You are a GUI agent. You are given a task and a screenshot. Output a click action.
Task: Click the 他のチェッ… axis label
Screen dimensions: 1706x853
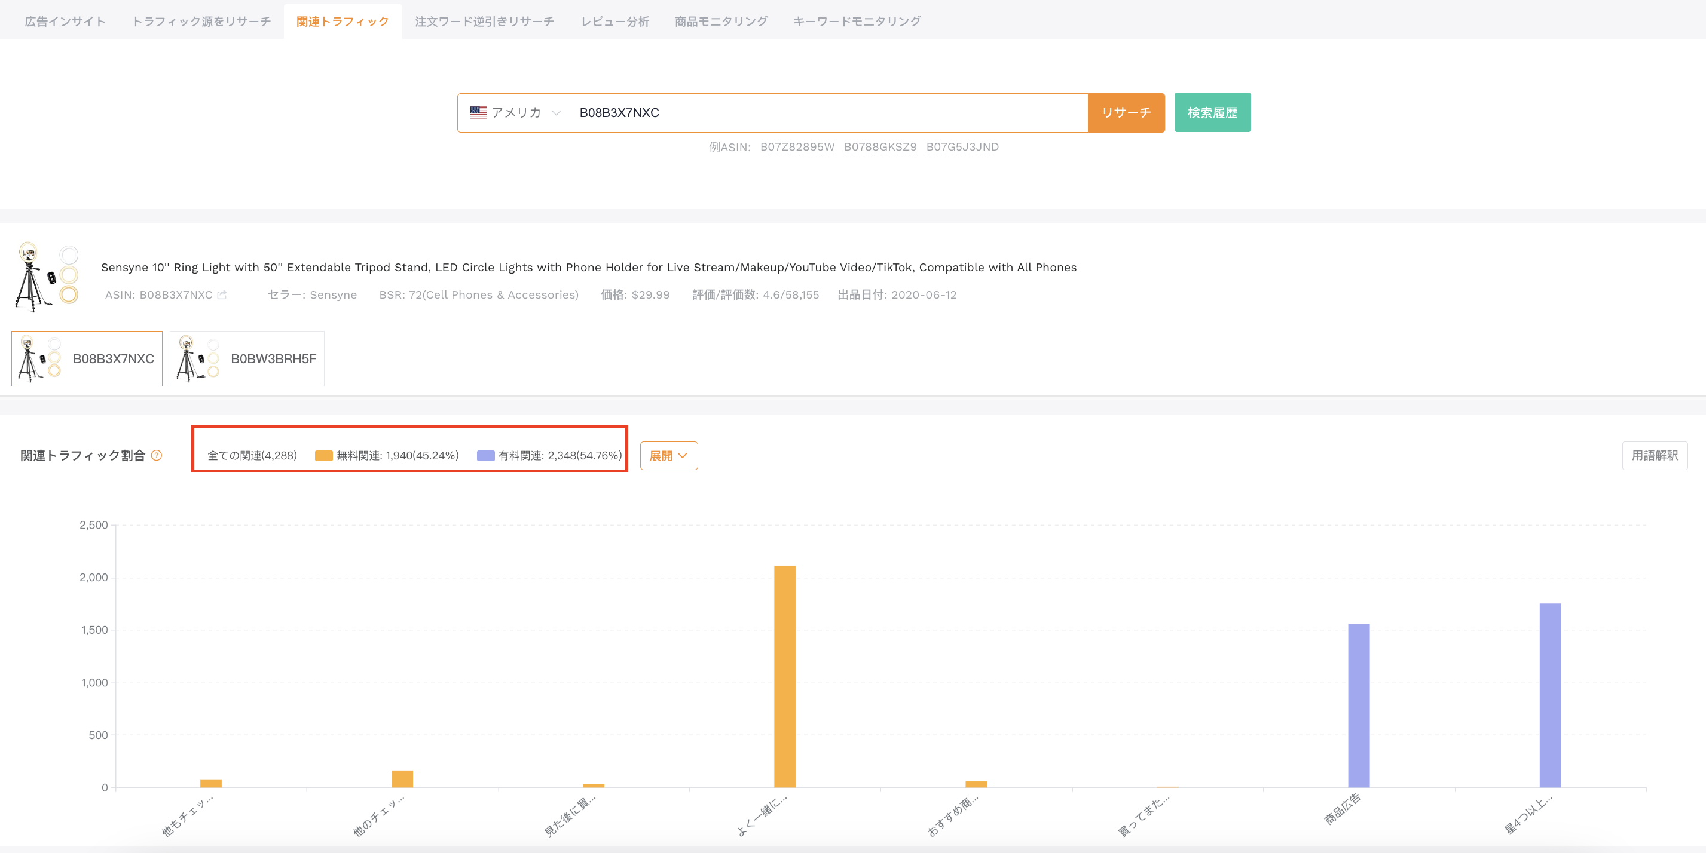(x=378, y=816)
